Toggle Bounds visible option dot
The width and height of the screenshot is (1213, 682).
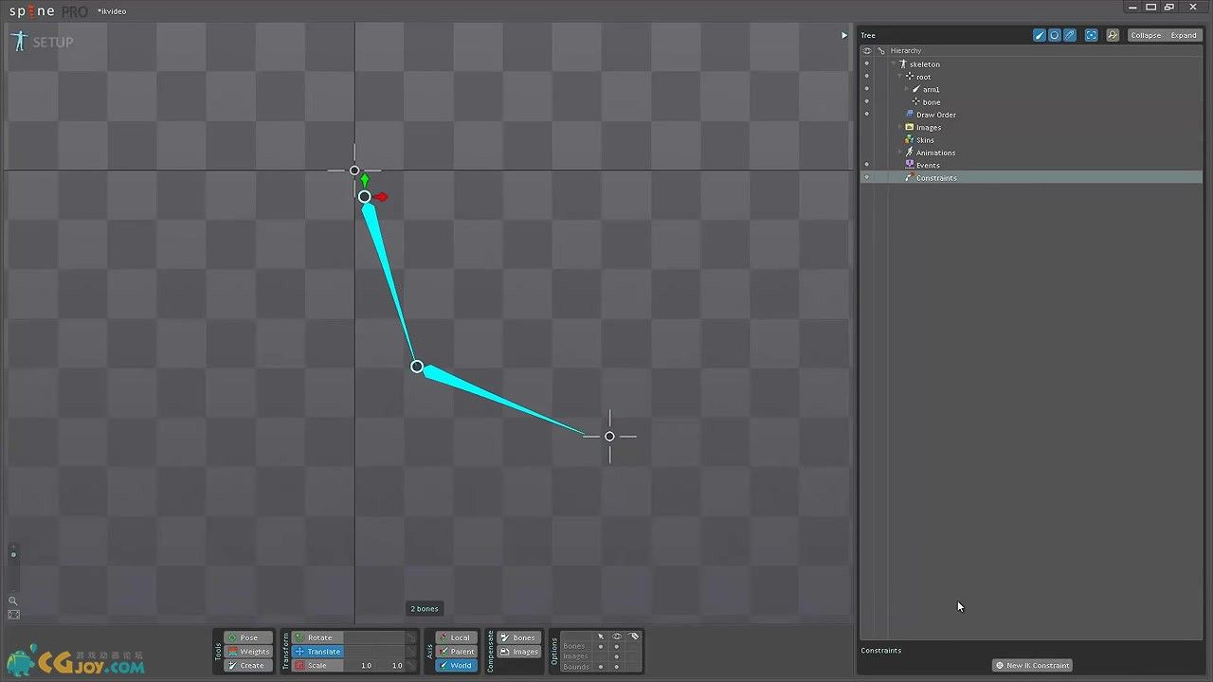click(617, 667)
